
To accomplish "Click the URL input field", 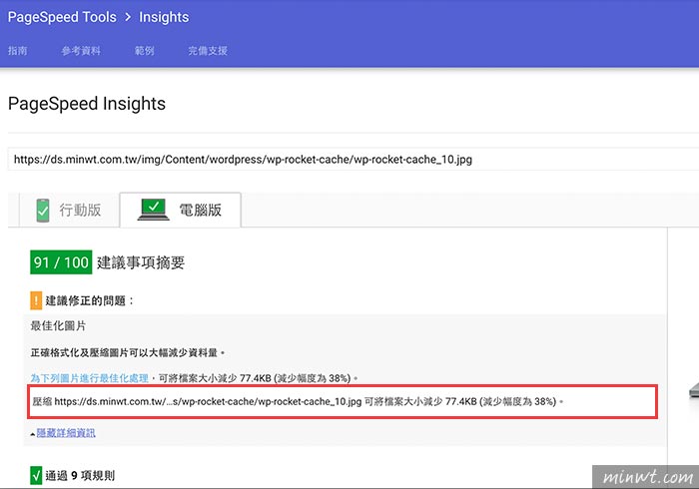I will point(353,159).
